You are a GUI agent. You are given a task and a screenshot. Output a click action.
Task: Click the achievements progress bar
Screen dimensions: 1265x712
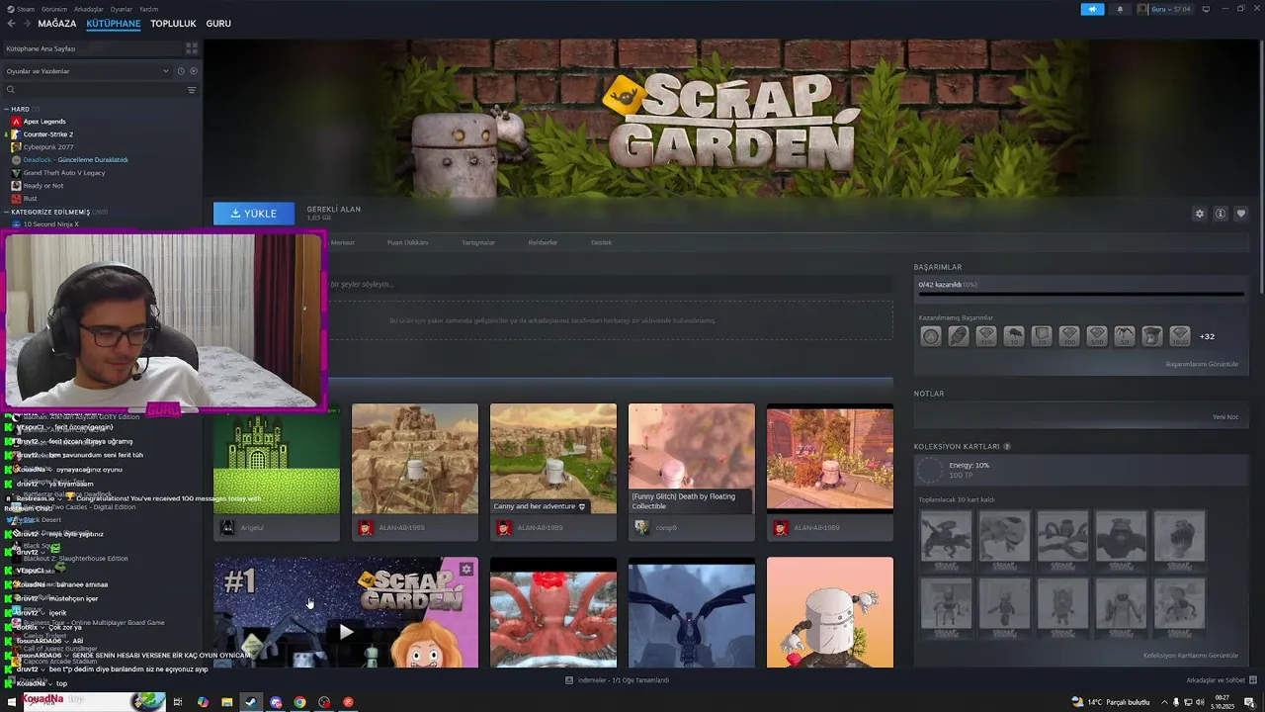pos(1081,294)
